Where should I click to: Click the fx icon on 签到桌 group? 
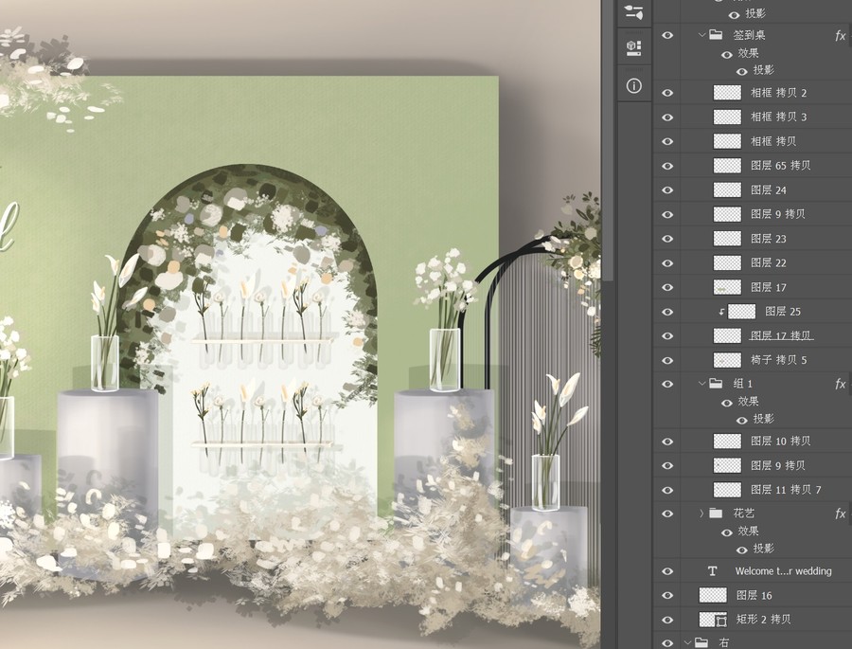click(840, 35)
